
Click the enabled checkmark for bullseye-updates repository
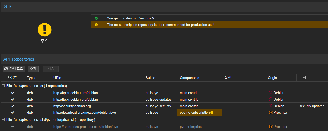pos(13,99)
